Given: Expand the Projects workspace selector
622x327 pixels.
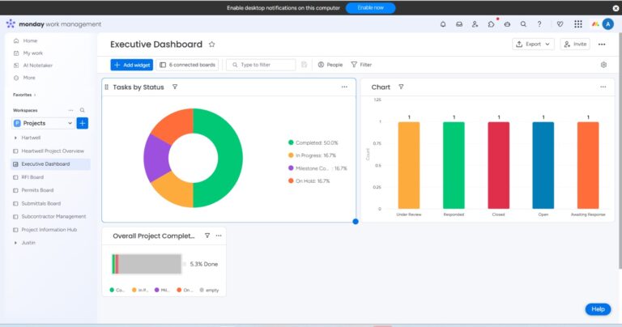Looking at the screenshot, I should tap(44, 123).
